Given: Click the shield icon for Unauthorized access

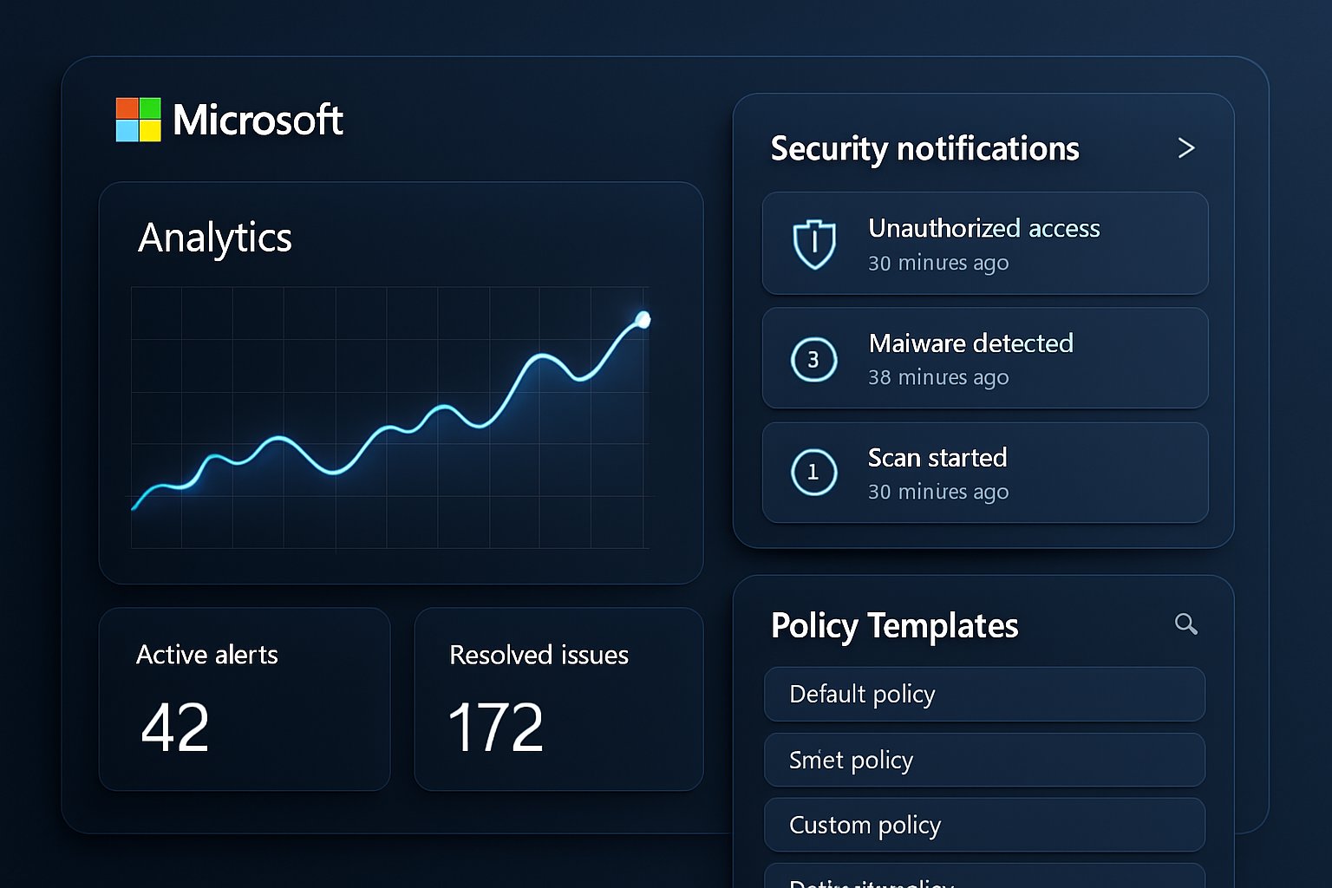Looking at the screenshot, I should click(x=814, y=244).
